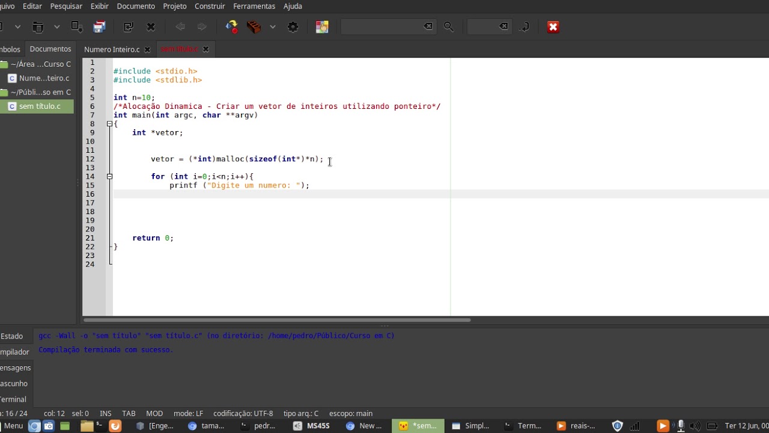This screenshot has height=433, width=769.
Task: Click the volume icon in system tray
Action: coord(695,426)
